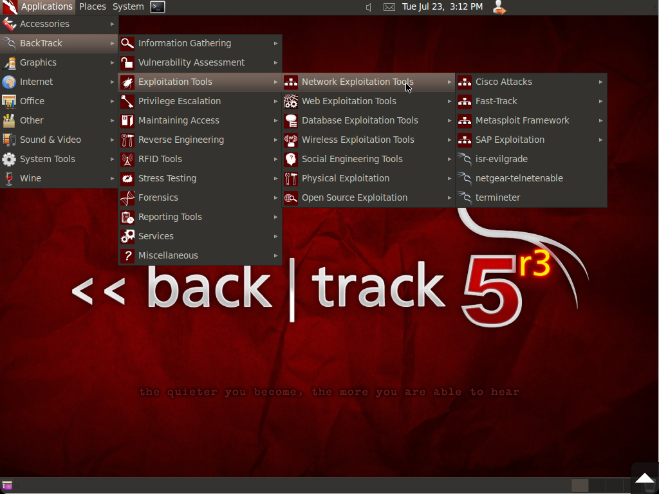Expand the Other submenu arrow

[x=112, y=120]
